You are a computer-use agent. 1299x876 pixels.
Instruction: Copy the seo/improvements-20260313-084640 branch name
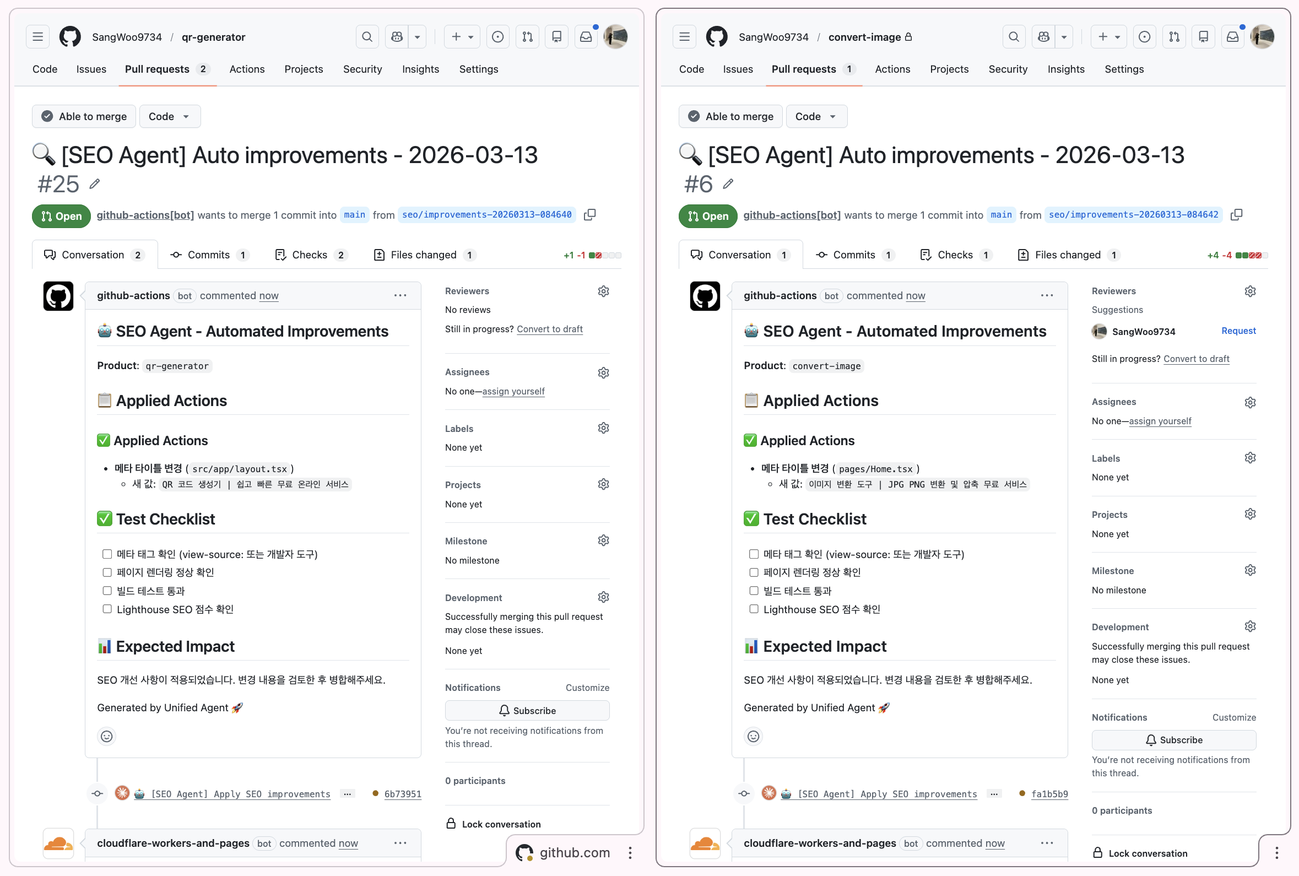click(590, 215)
